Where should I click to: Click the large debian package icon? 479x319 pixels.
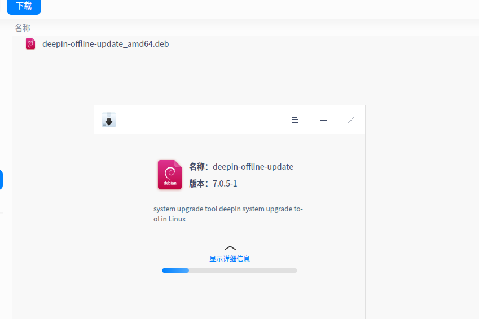[x=170, y=175]
